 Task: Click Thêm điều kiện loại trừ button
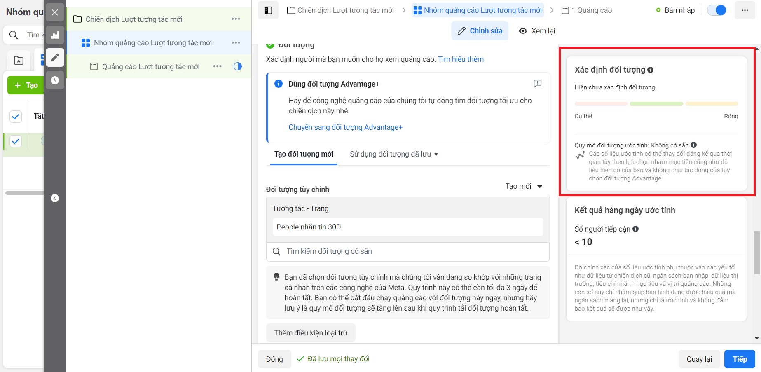tap(311, 333)
